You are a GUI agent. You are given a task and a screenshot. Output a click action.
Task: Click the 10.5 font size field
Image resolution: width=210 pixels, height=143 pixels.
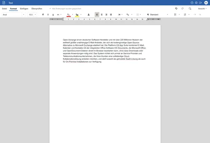click(31, 15)
